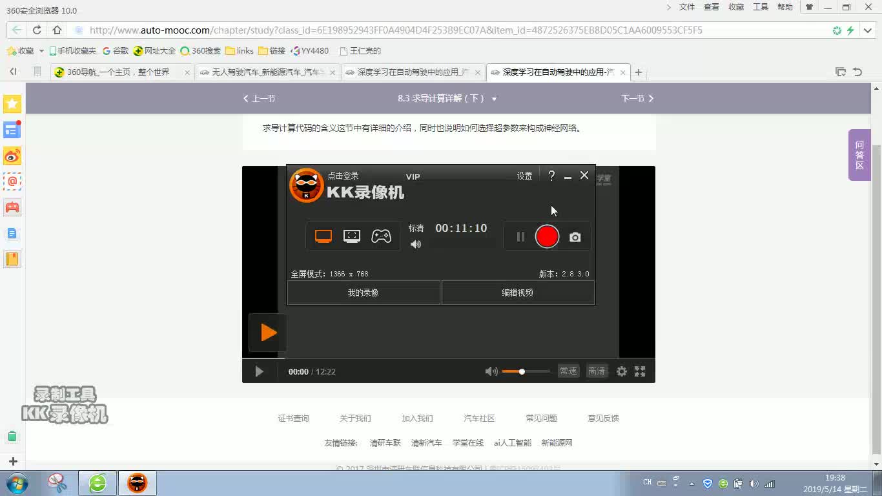The image size is (882, 496).
Task: Open the footer link 学堂在线
Action: 467,443
